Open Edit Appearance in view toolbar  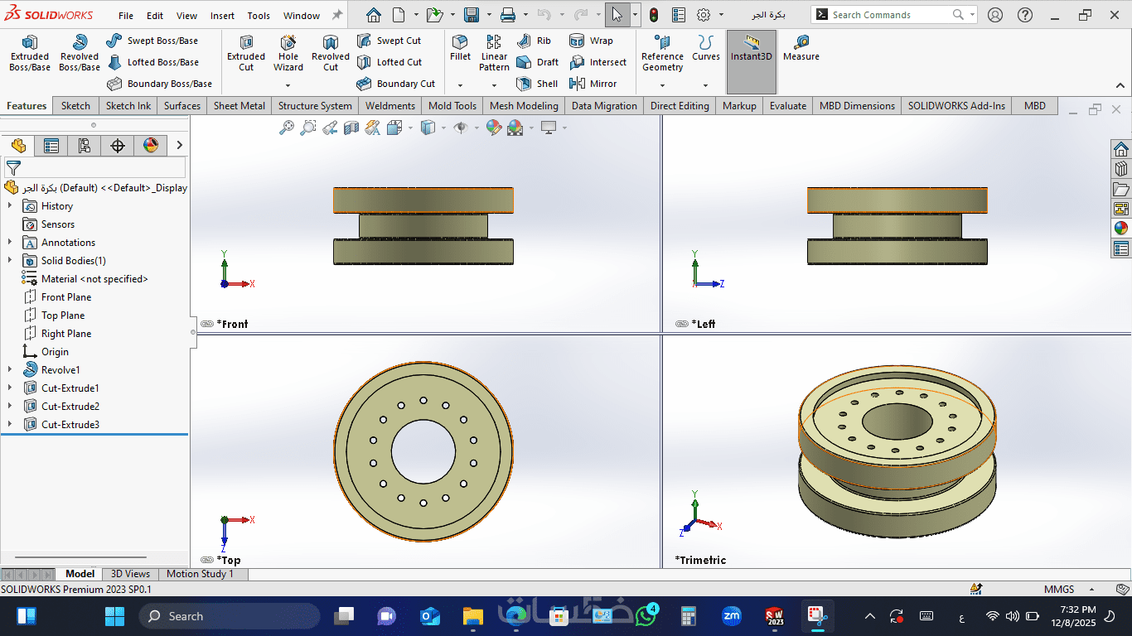(494, 128)
